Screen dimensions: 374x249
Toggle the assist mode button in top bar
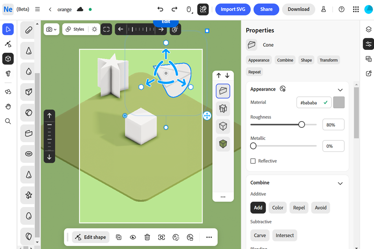coord(203,9)
